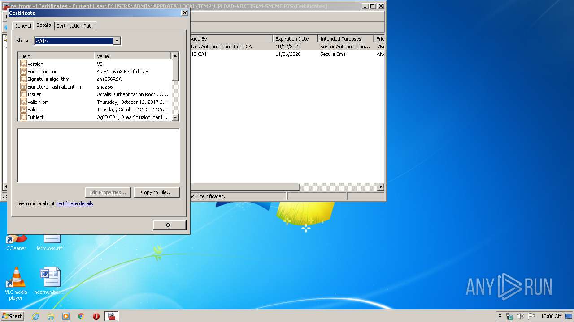Screen dimensions: 574x322
Task: Click the Version field icon
Action: (x=23, y=64)
